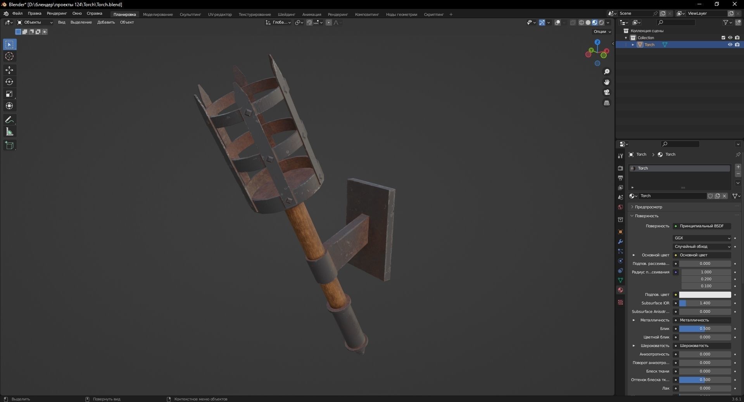744x402 pixels.
Task: Open the Modifier properties tab
Action: 620,242
